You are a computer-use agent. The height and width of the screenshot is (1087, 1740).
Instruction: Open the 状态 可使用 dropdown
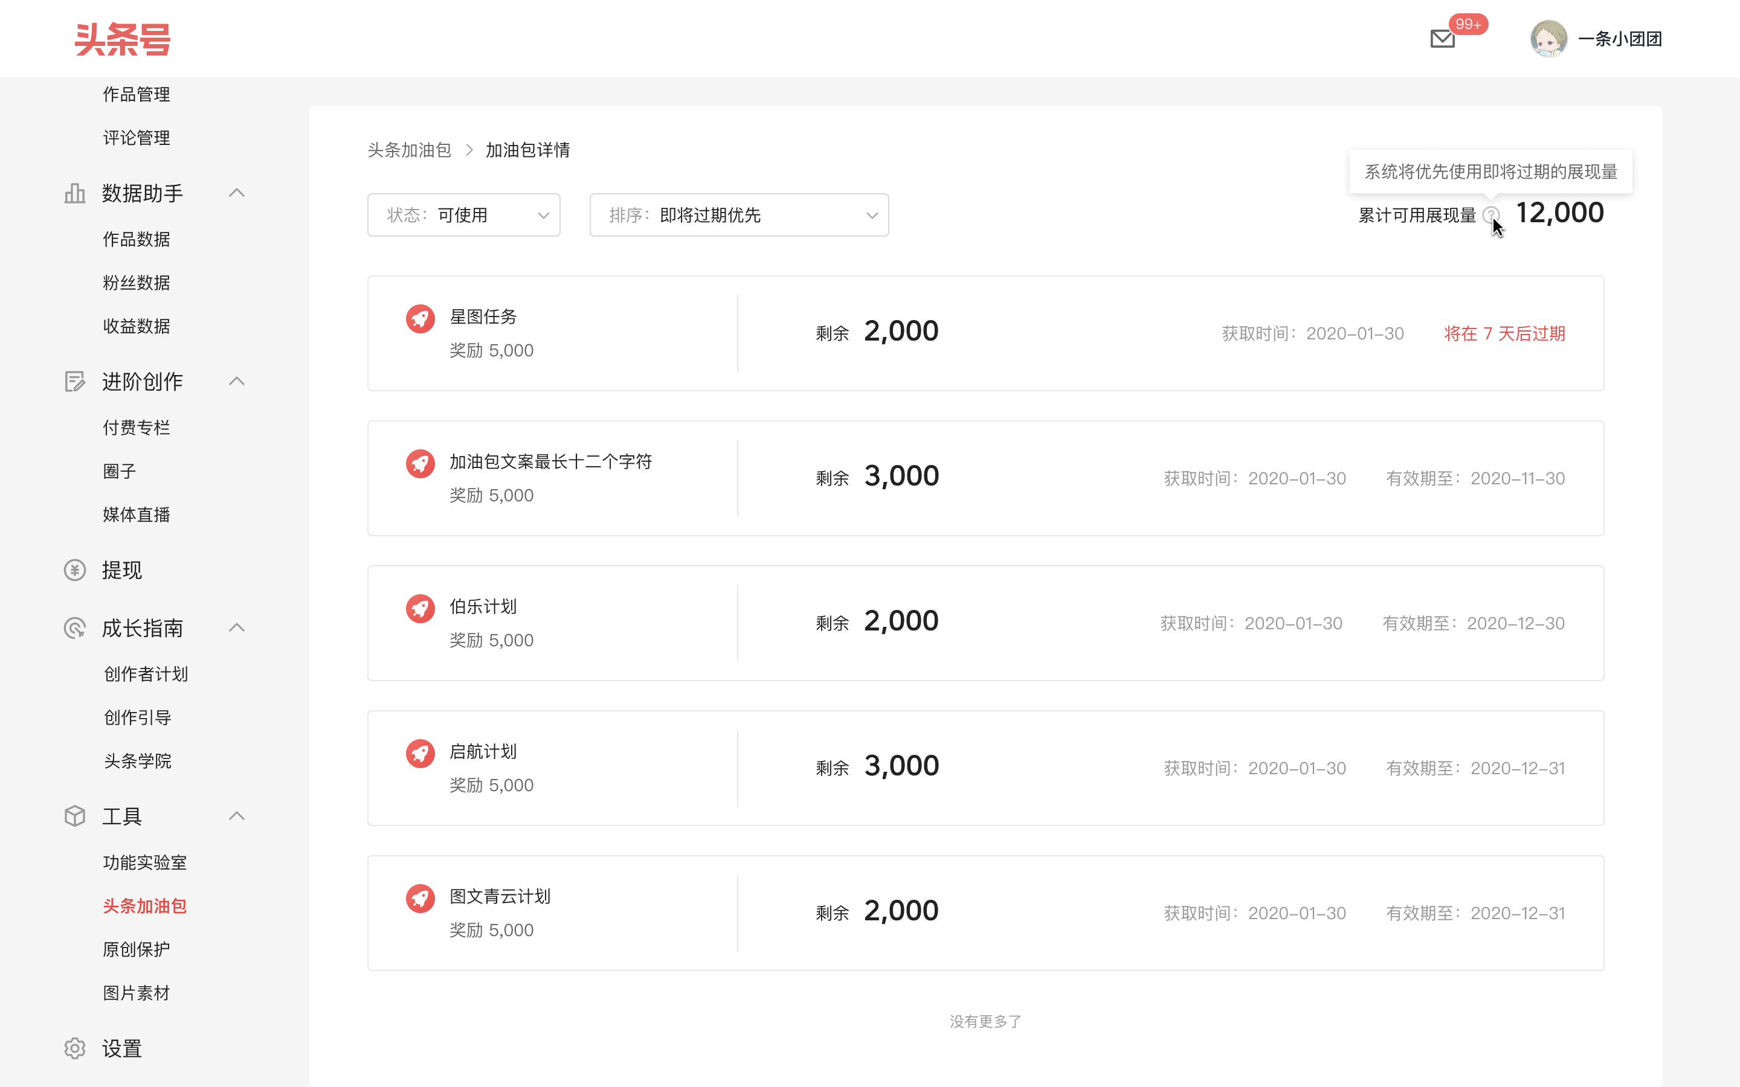click(x=463, y=215)
